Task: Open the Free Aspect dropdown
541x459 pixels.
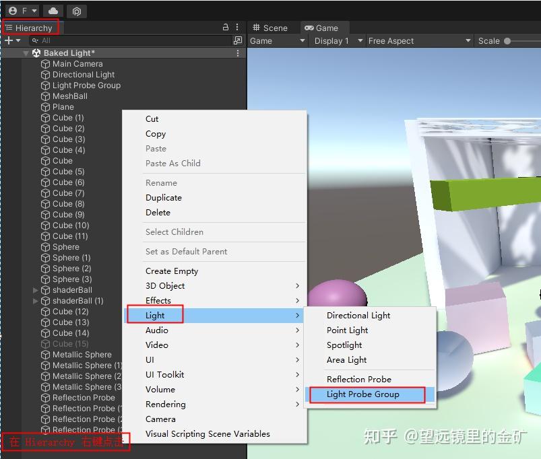Action: click(x=419, y=41)
